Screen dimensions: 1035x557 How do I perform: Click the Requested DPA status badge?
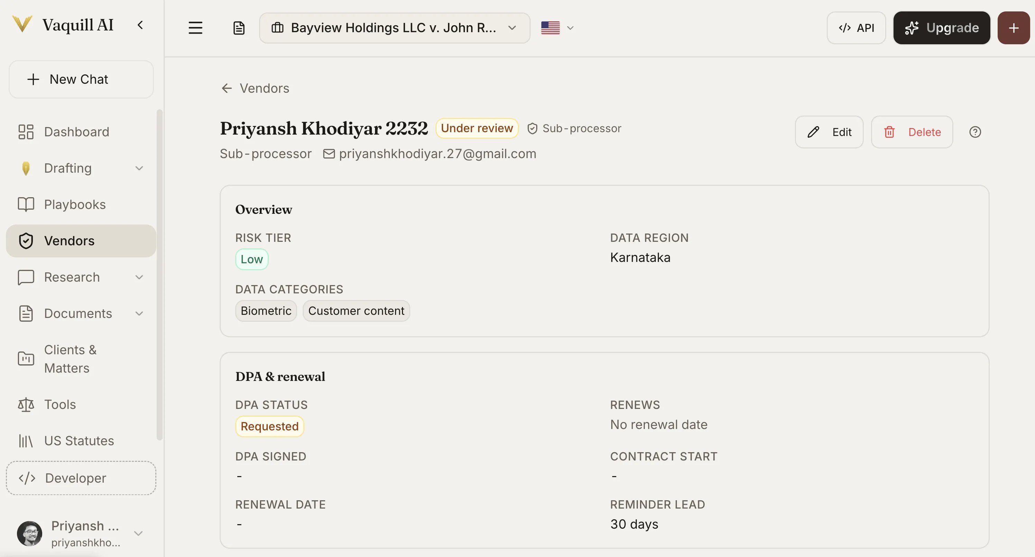point(269,426)
